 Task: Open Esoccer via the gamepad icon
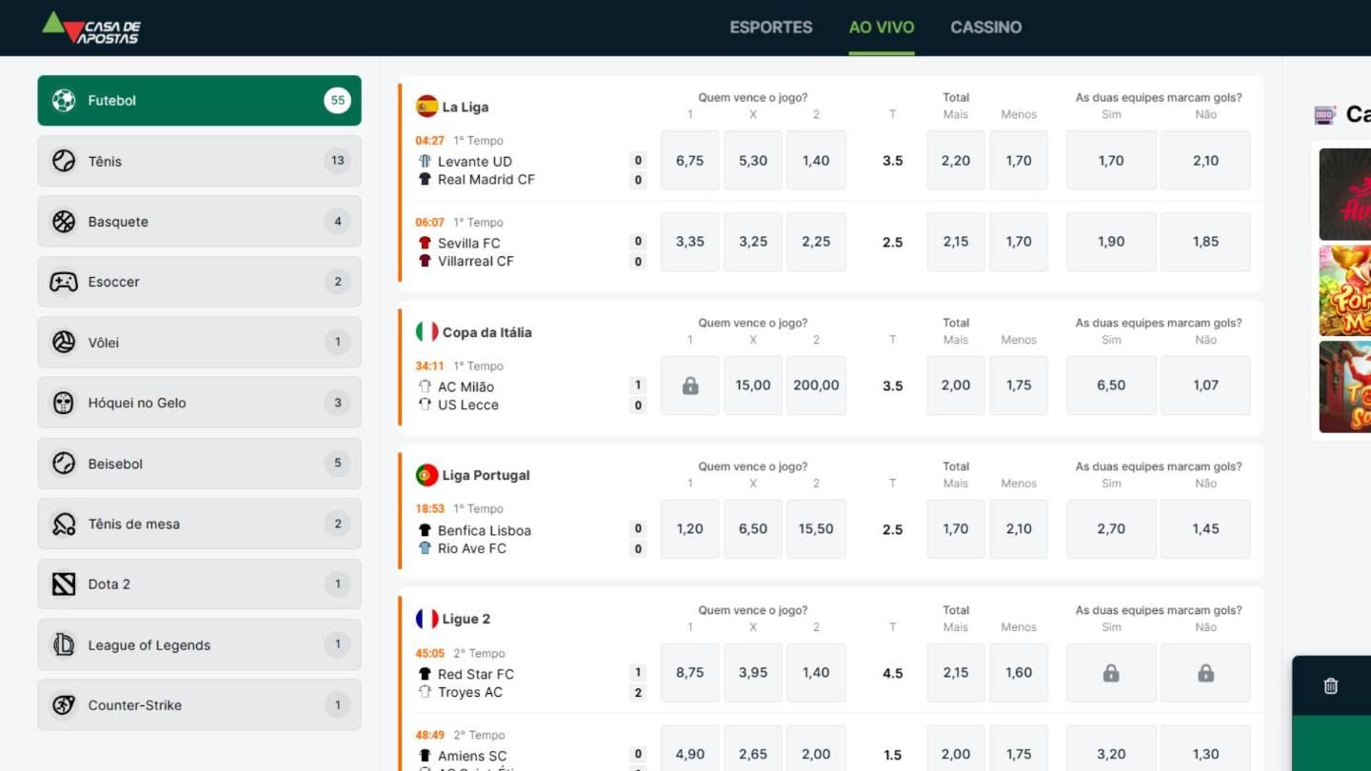pos(64,282)
